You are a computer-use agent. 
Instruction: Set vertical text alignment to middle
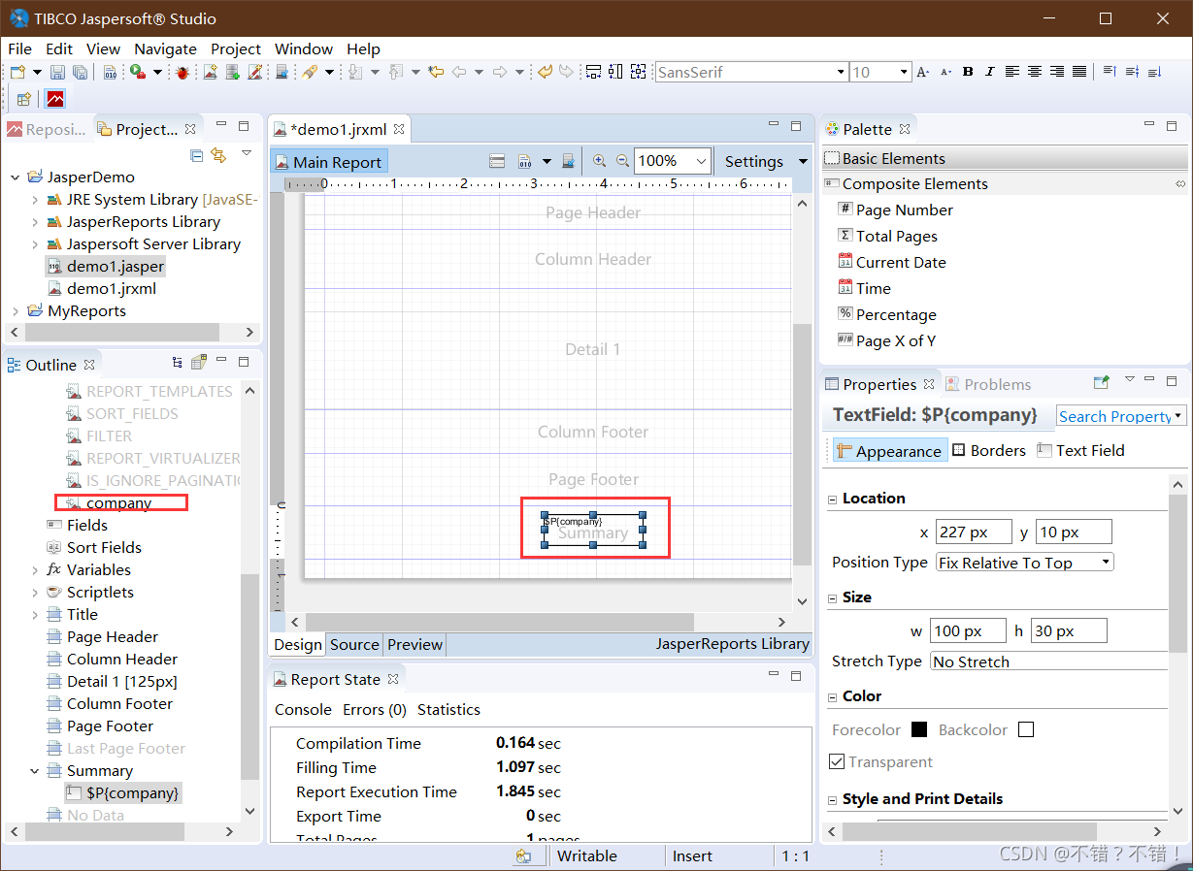1132,72
